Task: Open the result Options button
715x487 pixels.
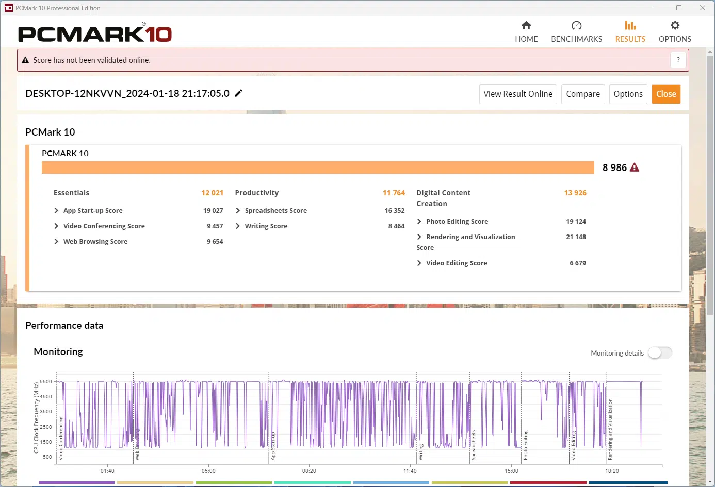Action: click(628, 94)
